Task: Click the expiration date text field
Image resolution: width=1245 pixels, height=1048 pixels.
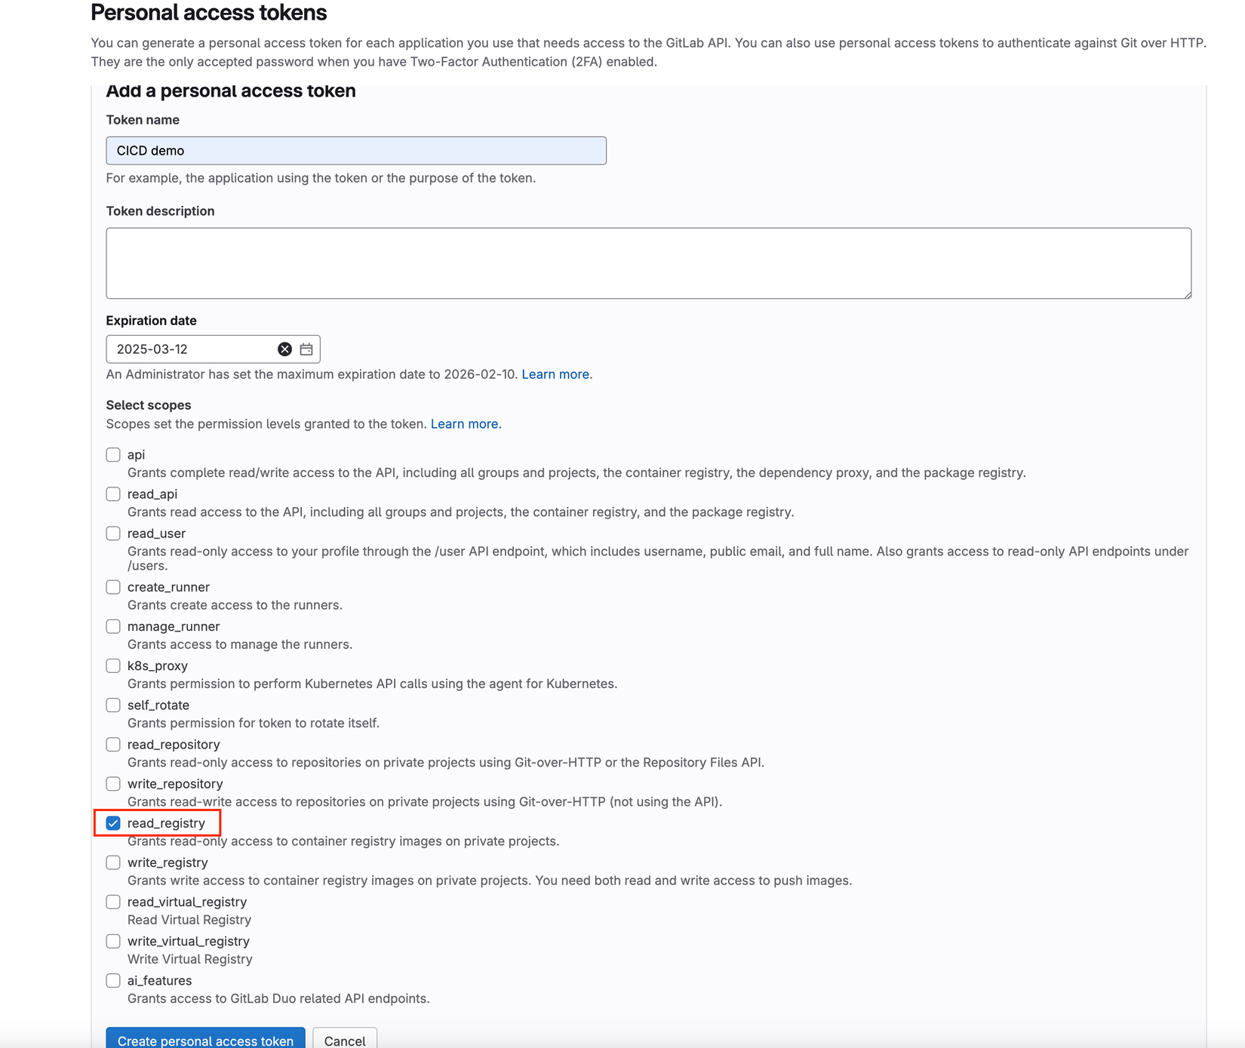Action: point(192,349)
